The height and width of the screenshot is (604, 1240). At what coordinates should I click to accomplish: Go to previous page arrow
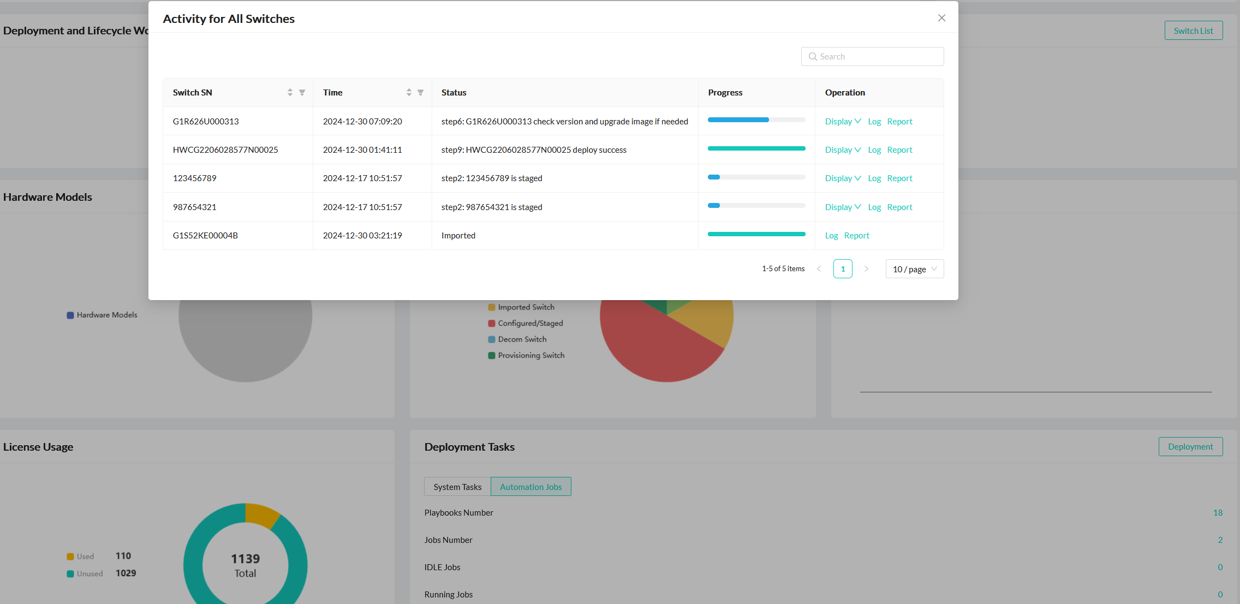tap(819, 269)
